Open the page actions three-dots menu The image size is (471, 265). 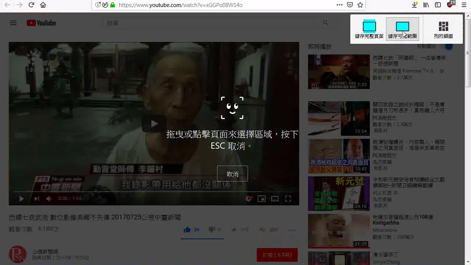tap(340, 5)
